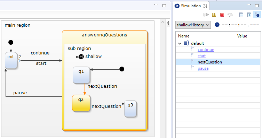Screen dimensions: 262x138
Task: Click the Resume simulation icon
Action: point(206,15)
